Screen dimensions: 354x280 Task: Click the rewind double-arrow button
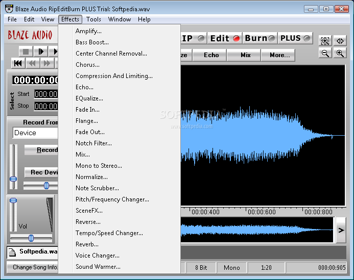32,64
